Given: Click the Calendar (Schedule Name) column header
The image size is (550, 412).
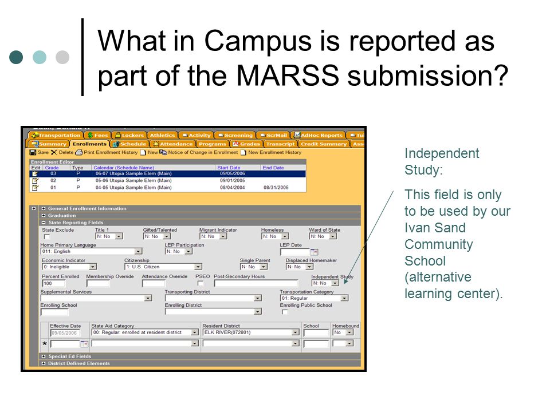Looking at the screenshot, I should point(124,168).
